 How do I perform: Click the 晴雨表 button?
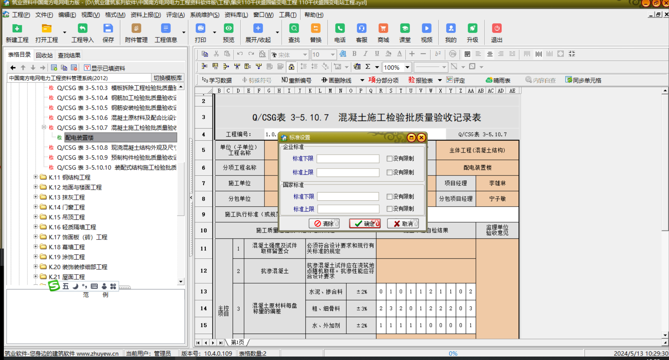click(x=498, y=80)
